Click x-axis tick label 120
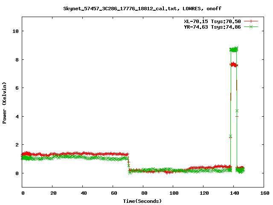The image size is (273, 205). coord(204,193)
